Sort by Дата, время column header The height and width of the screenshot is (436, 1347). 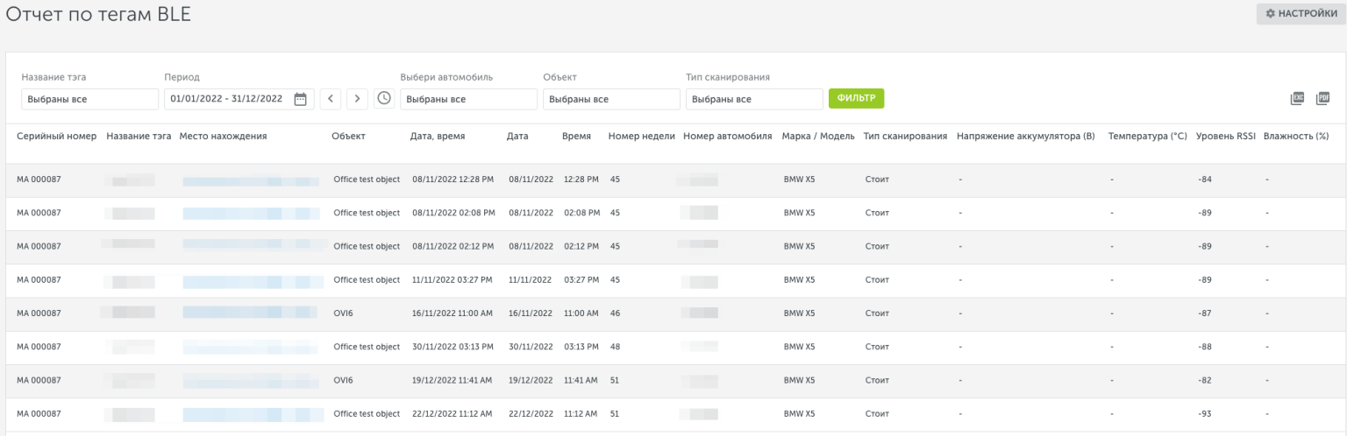pos(438,137)
